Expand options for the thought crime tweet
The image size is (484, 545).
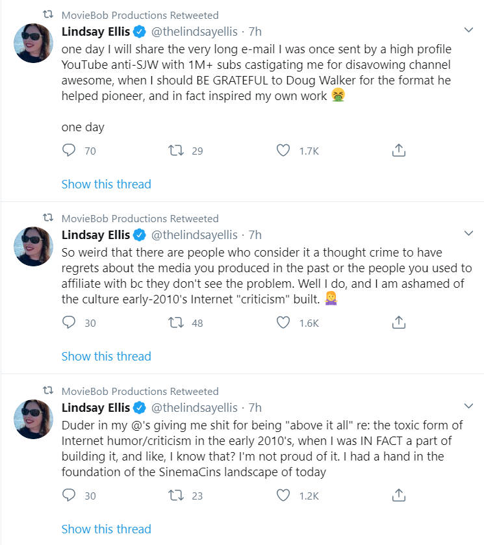468,233
